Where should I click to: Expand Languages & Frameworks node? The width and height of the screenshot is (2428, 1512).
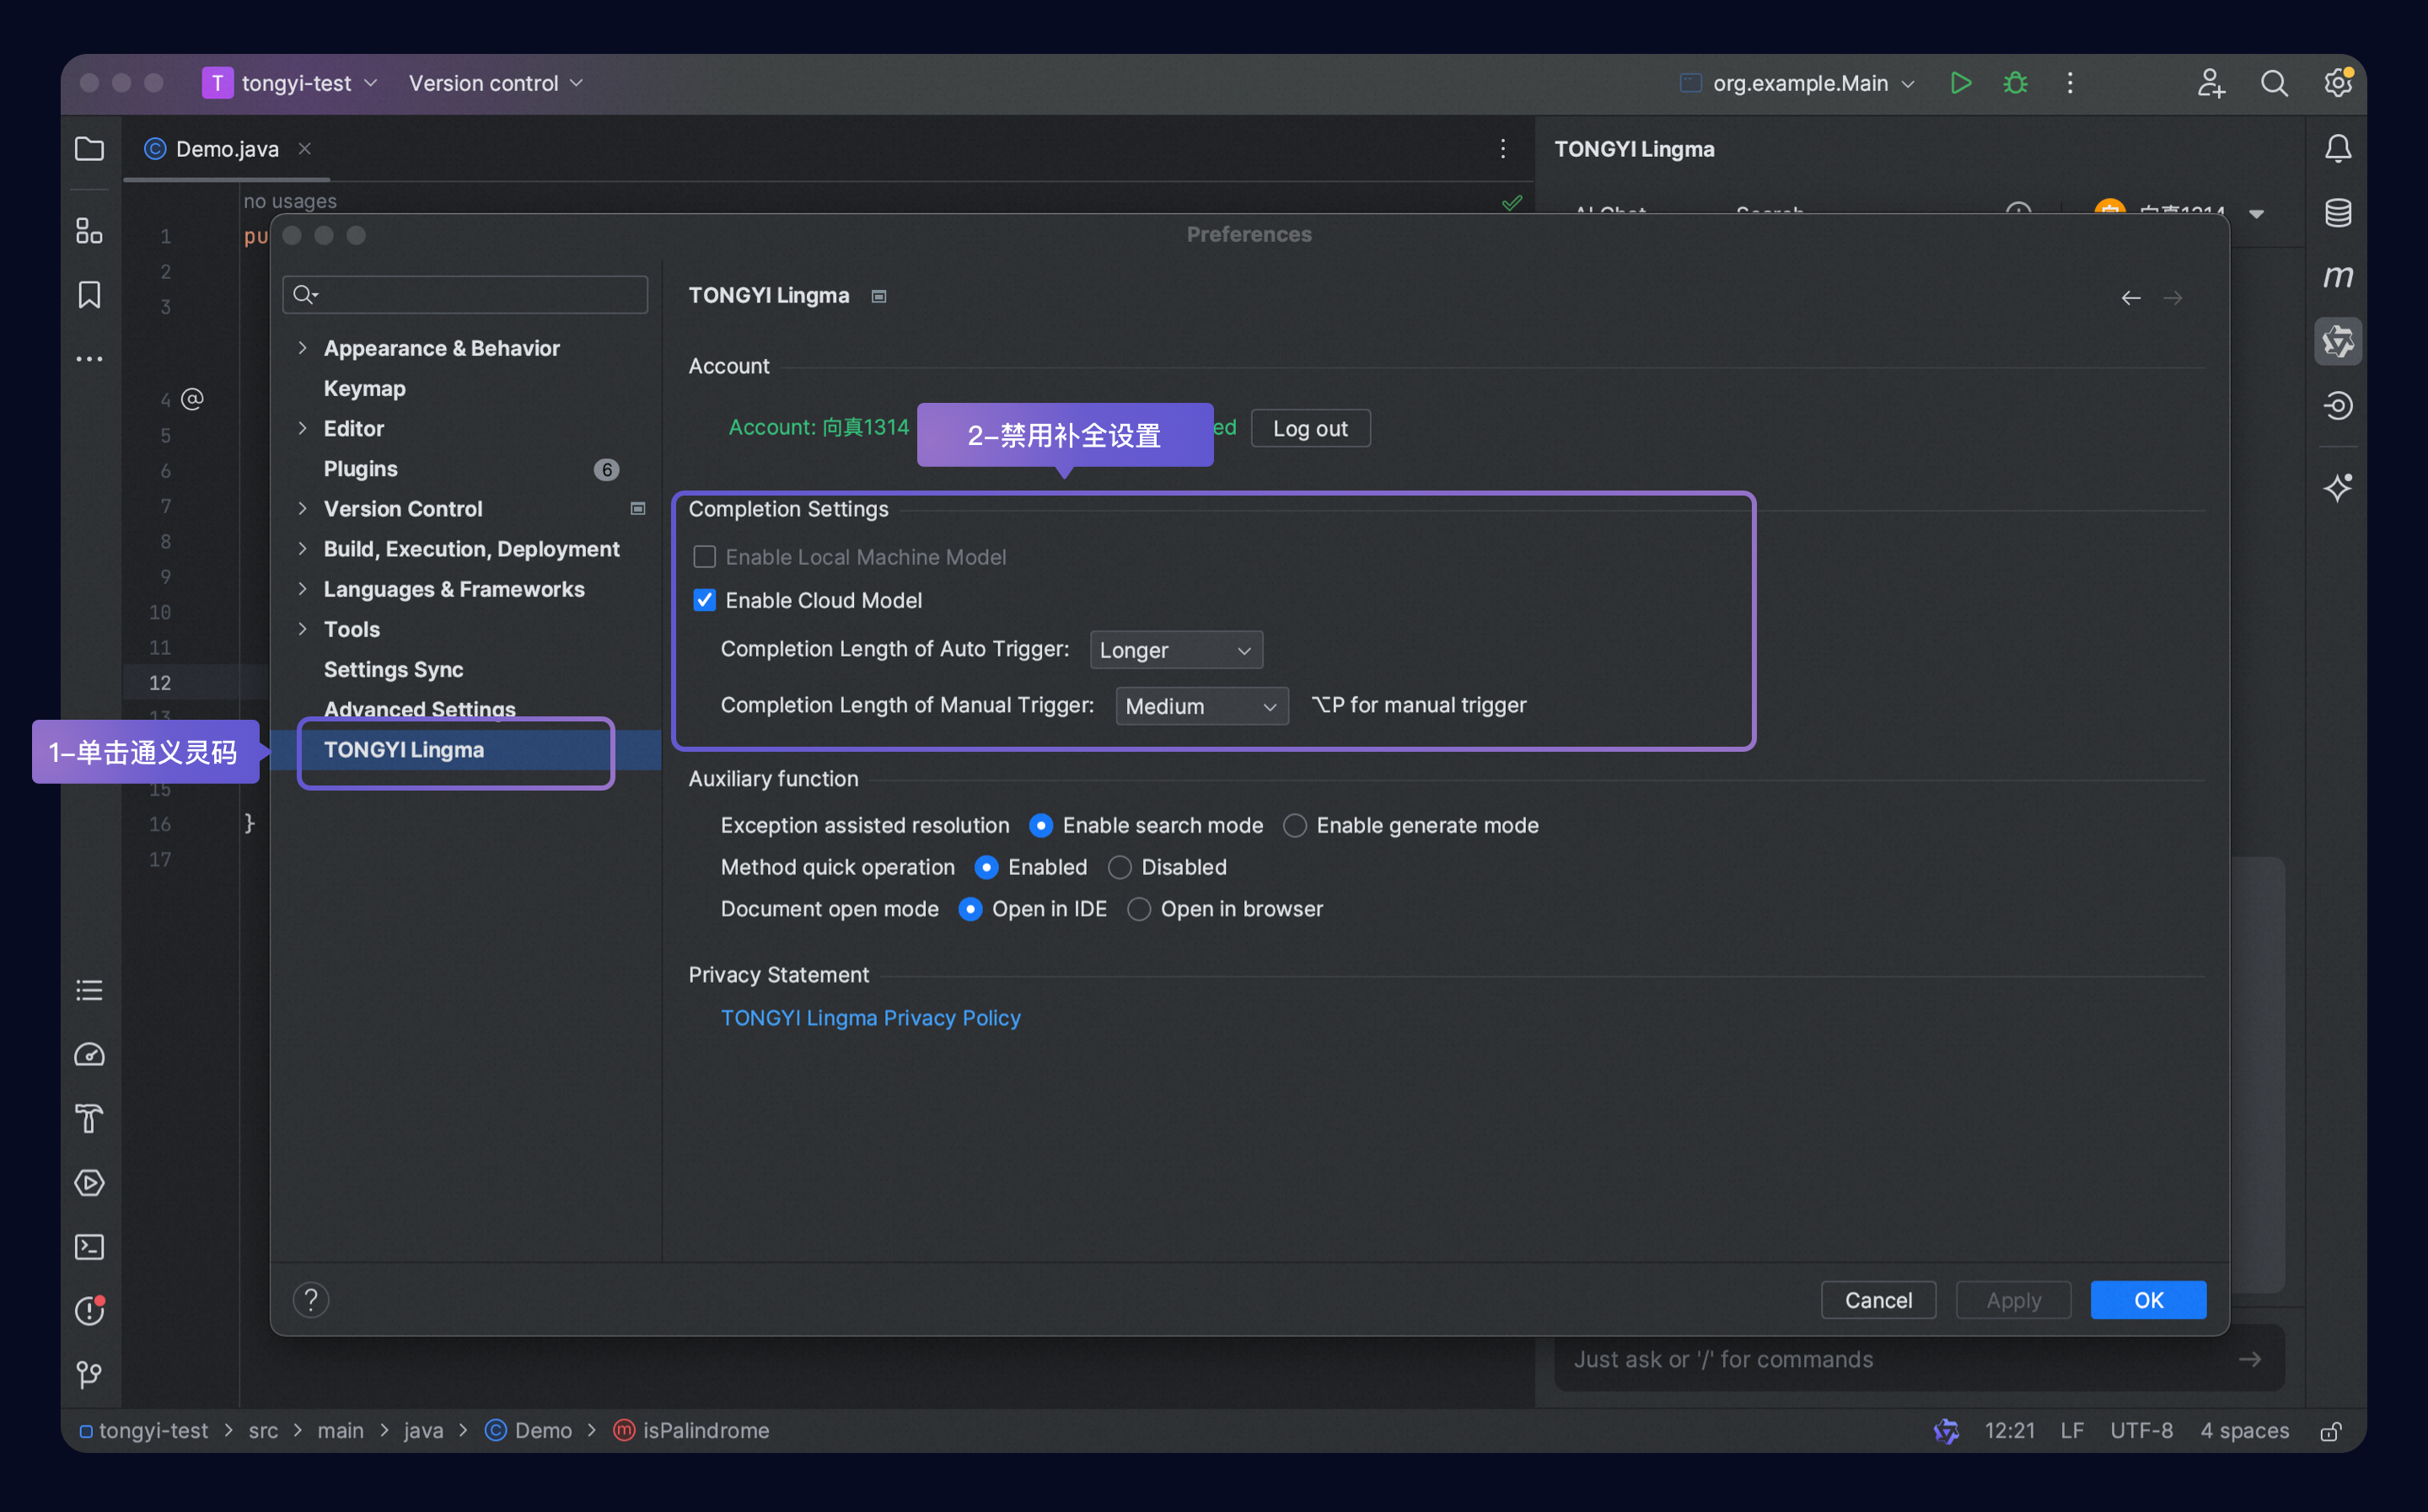pos(302,589)
